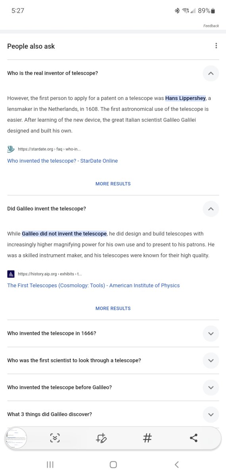Tap the Feedback link
The image size is (226, 476).
coord(211,26)
